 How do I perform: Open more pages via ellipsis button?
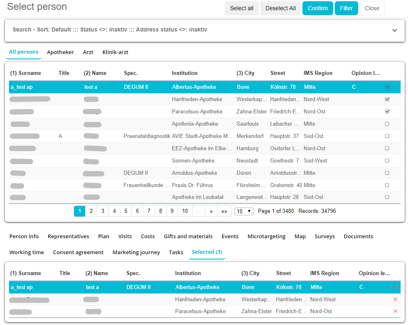tap(199, 211)
